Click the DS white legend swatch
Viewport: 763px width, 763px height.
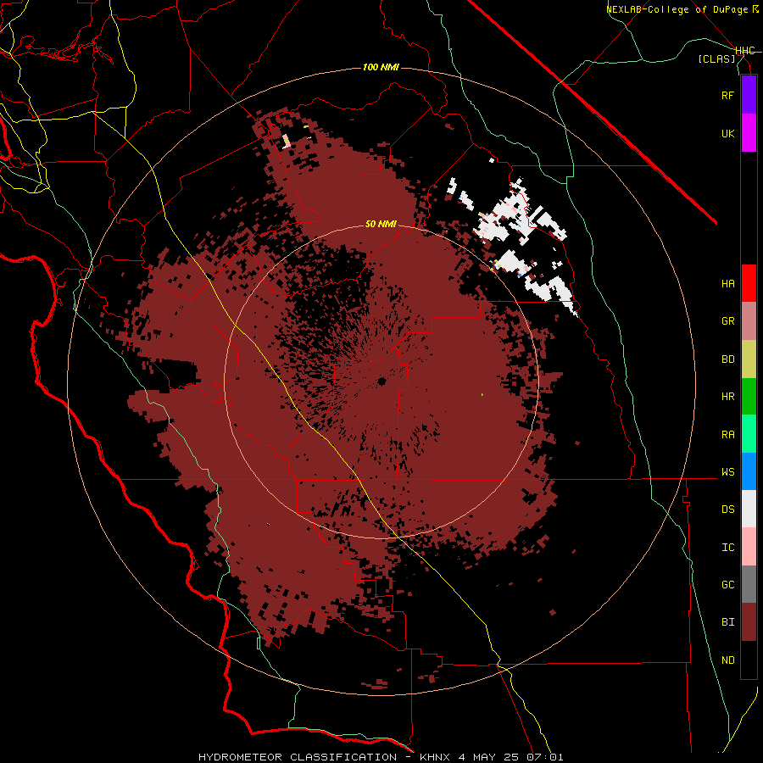(x=749, y=509)
